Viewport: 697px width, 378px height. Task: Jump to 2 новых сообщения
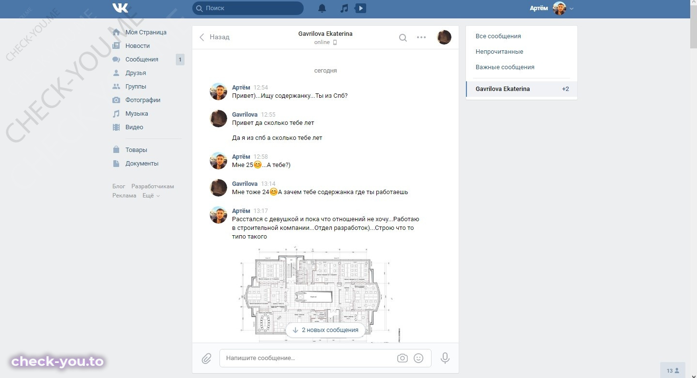pos(325,330)
